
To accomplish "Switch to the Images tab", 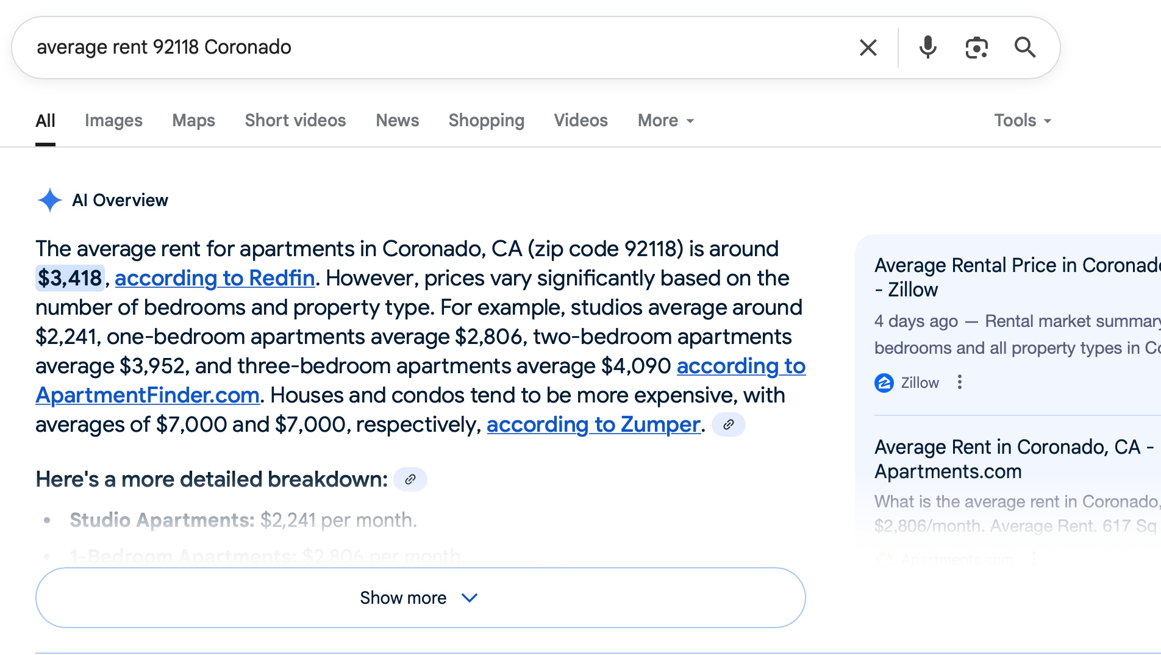I will (113, 121).
